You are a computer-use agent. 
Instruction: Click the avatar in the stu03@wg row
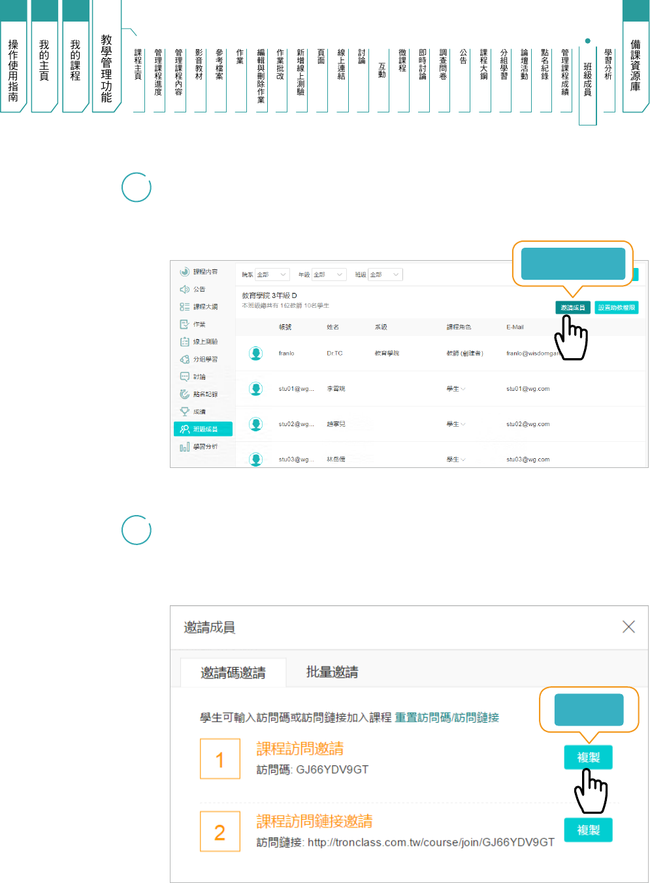[x=256, y=459]
